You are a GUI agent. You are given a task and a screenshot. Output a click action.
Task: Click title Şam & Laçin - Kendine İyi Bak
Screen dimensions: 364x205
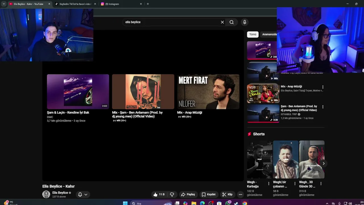click(68, 112)
